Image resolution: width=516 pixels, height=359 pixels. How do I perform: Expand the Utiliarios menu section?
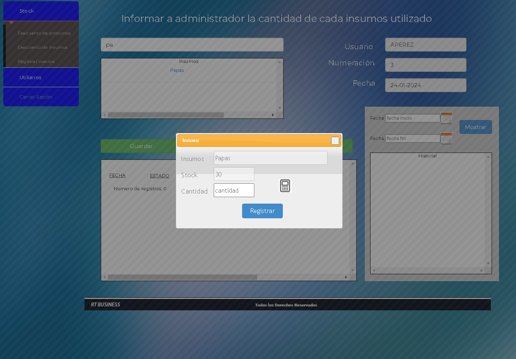coord(41,77)
